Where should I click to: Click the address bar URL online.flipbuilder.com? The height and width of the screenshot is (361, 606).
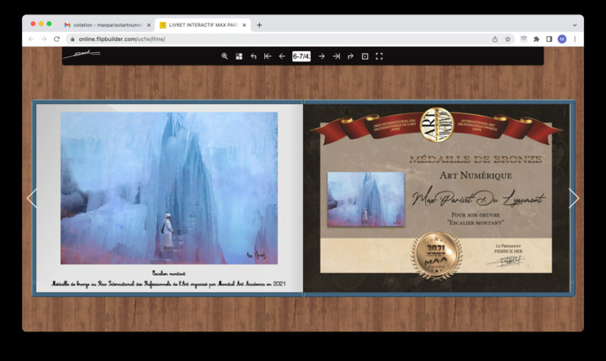(x=122, y=39)
